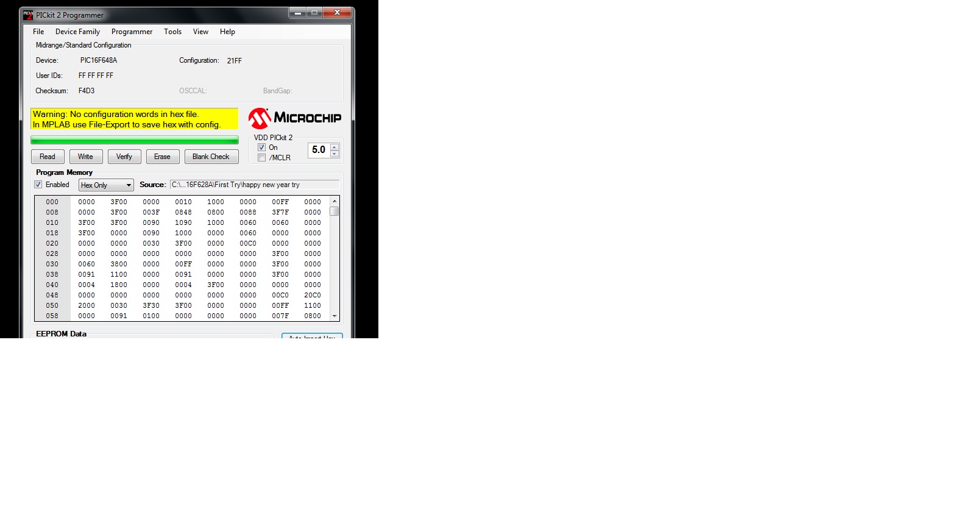The height and width of the screenshot is (518, 970).
Task: Enable the /MCLR checkbox
Action: point(261,158)
